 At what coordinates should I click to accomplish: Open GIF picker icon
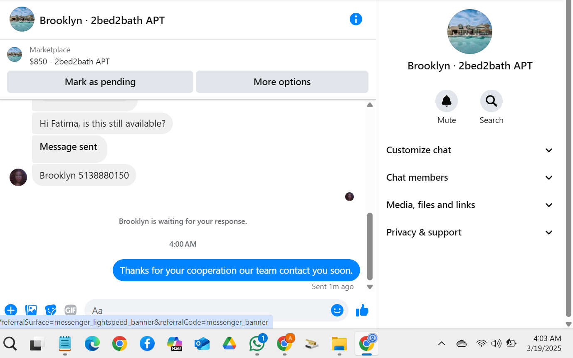pyautogui.click(x=71, y=310)
